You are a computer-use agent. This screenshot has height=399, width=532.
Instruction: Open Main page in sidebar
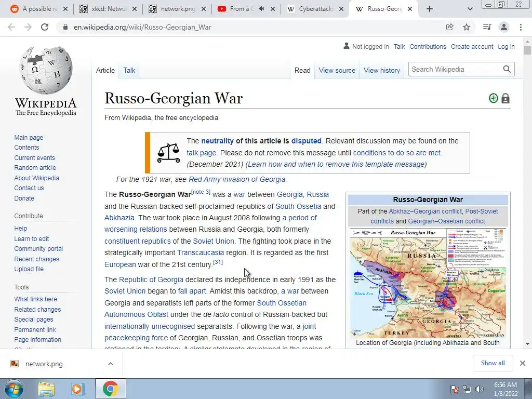coord(29,137)
